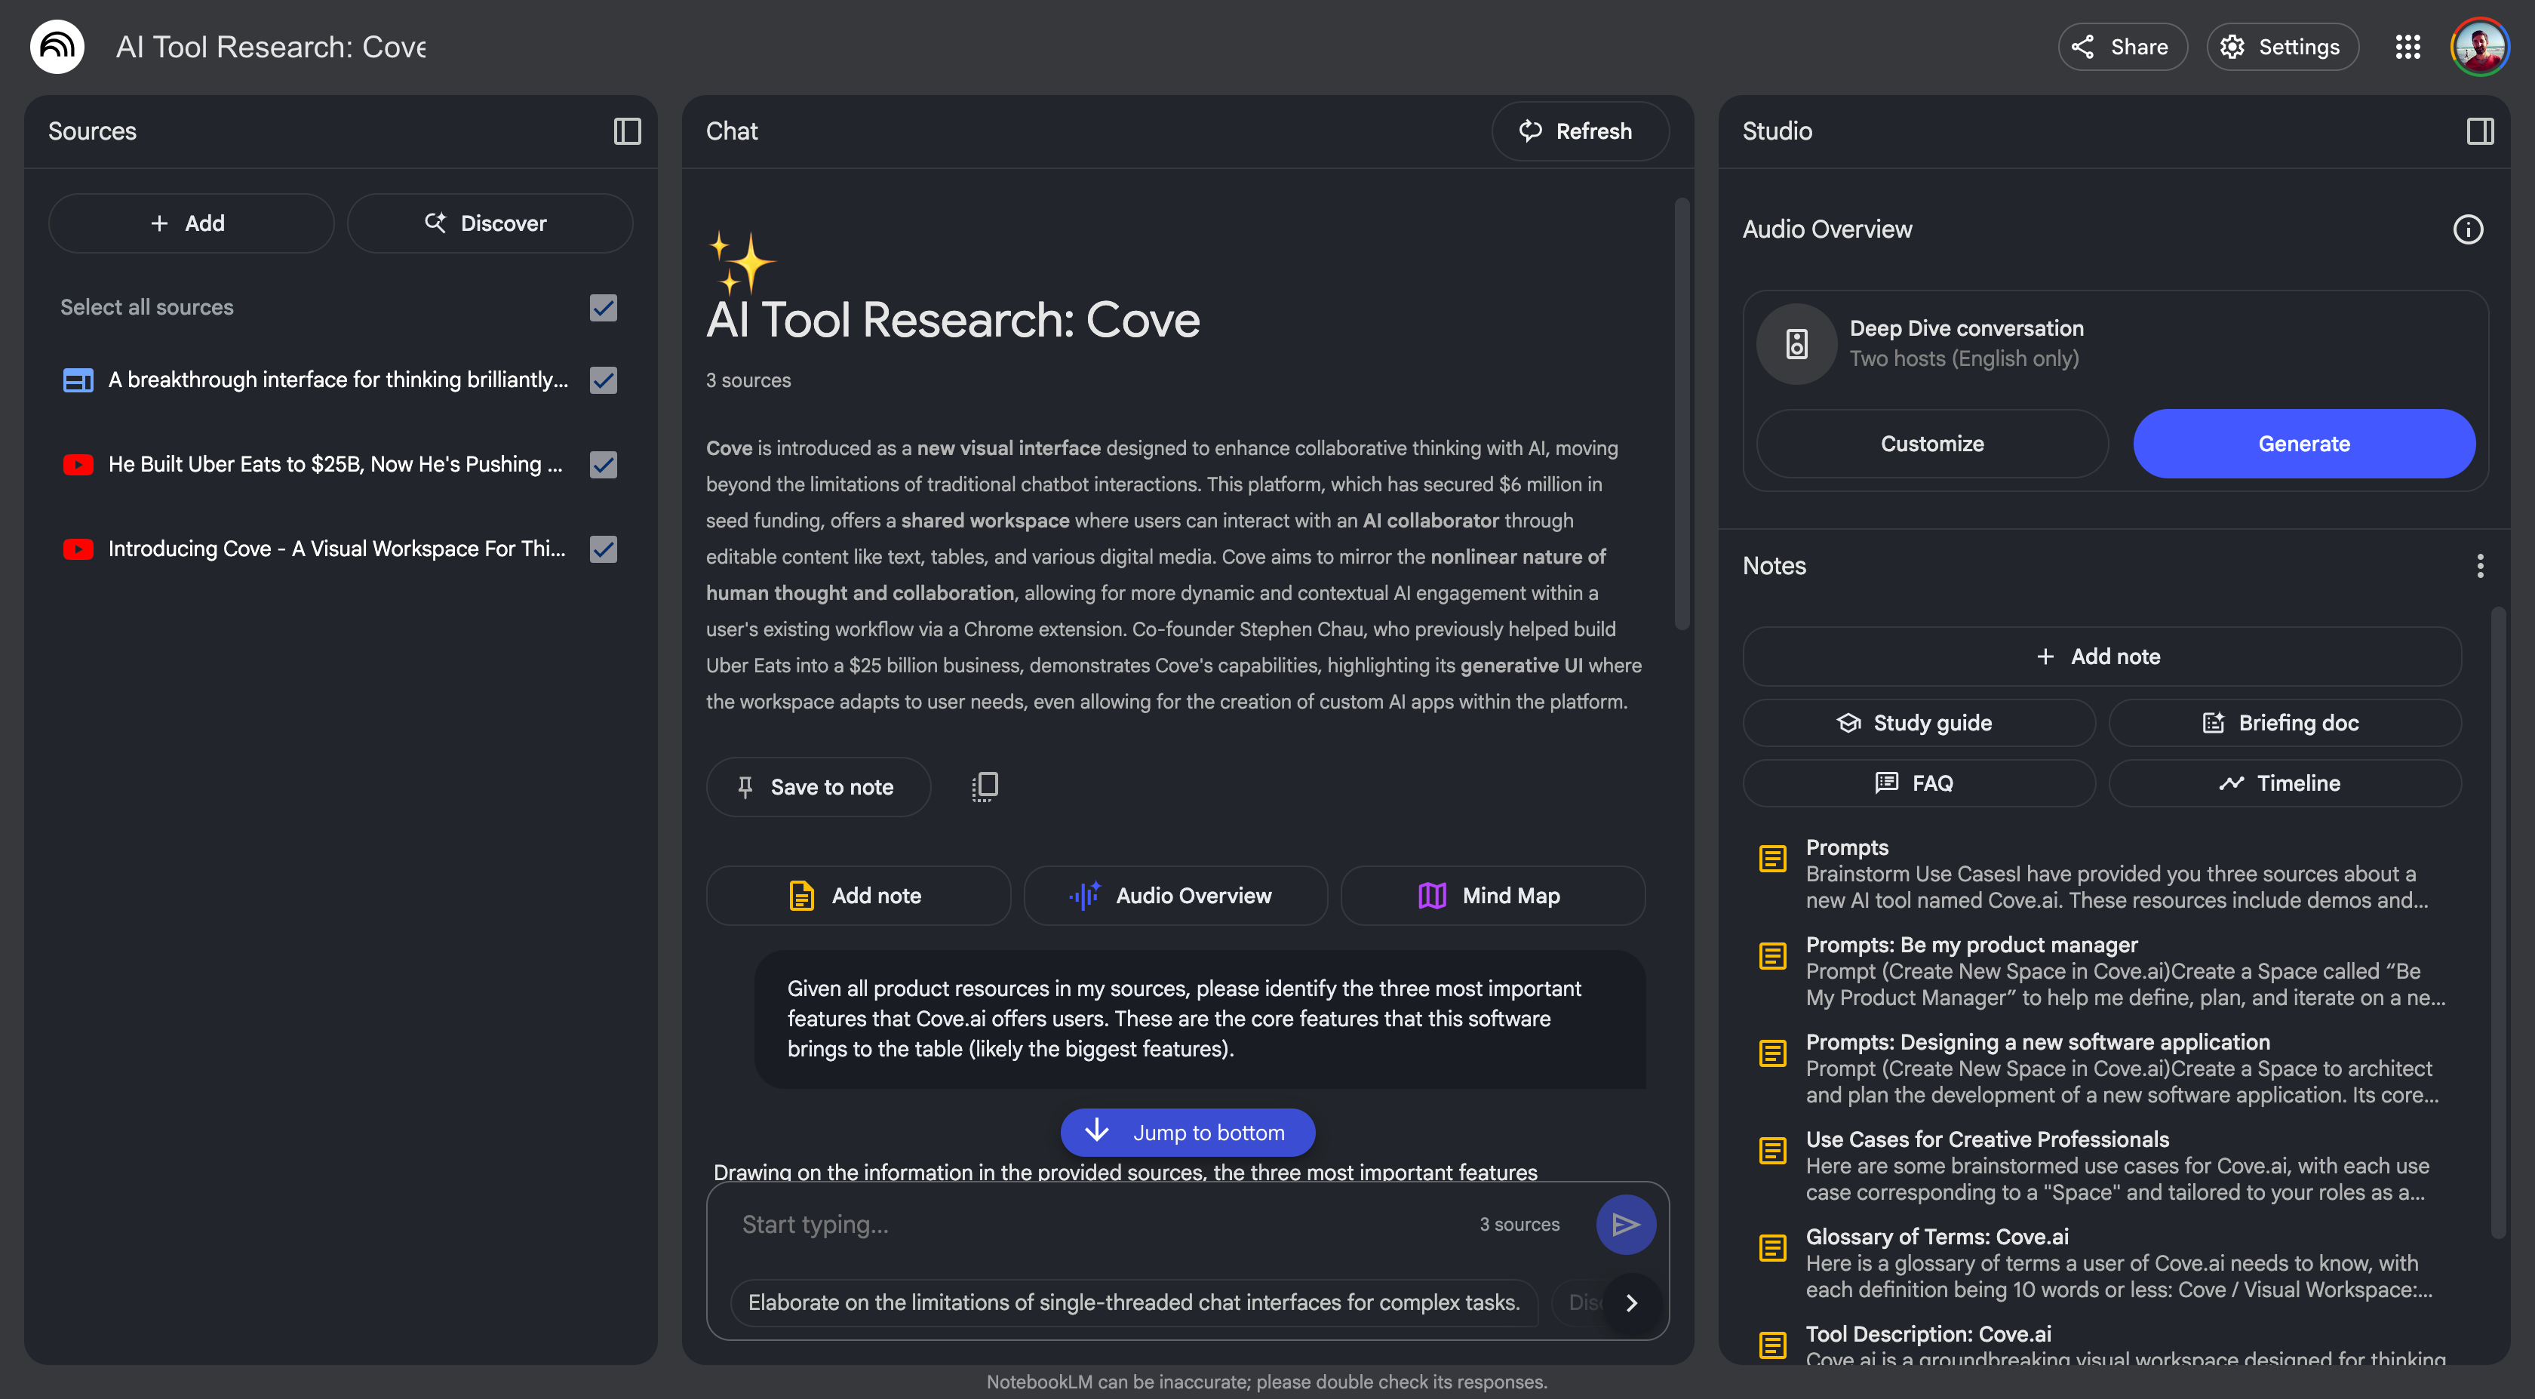2535x1399 pixels.
Task: Open Glossary of Terms note icon
Action: point(1772,1248)
